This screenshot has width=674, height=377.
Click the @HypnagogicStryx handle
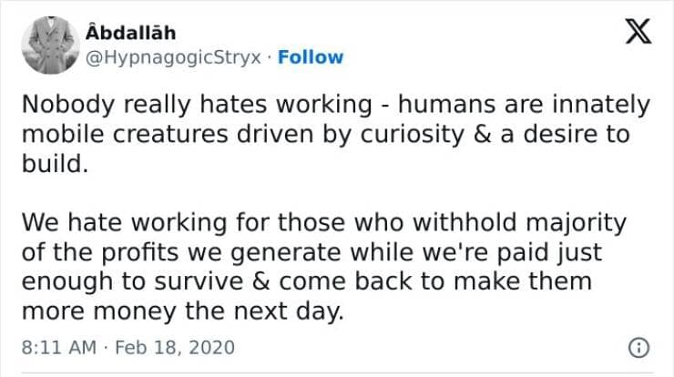(173, 56)
